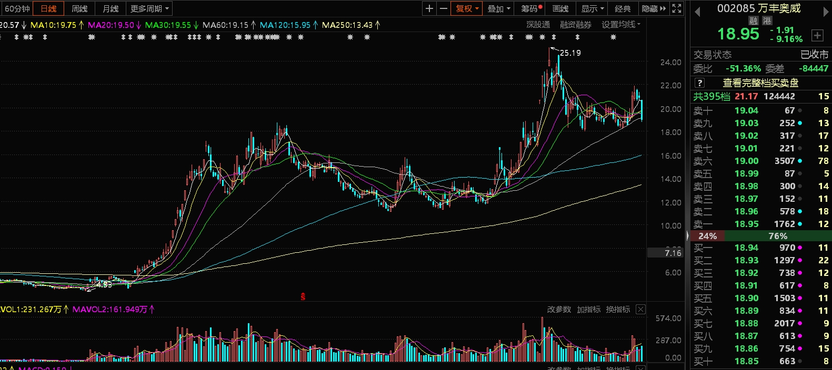Toggle fullscreen chart icon

(x=677, y=8)
